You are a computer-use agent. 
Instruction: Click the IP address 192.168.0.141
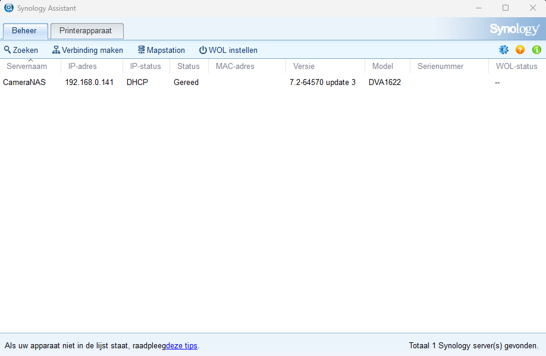point(89,83)
